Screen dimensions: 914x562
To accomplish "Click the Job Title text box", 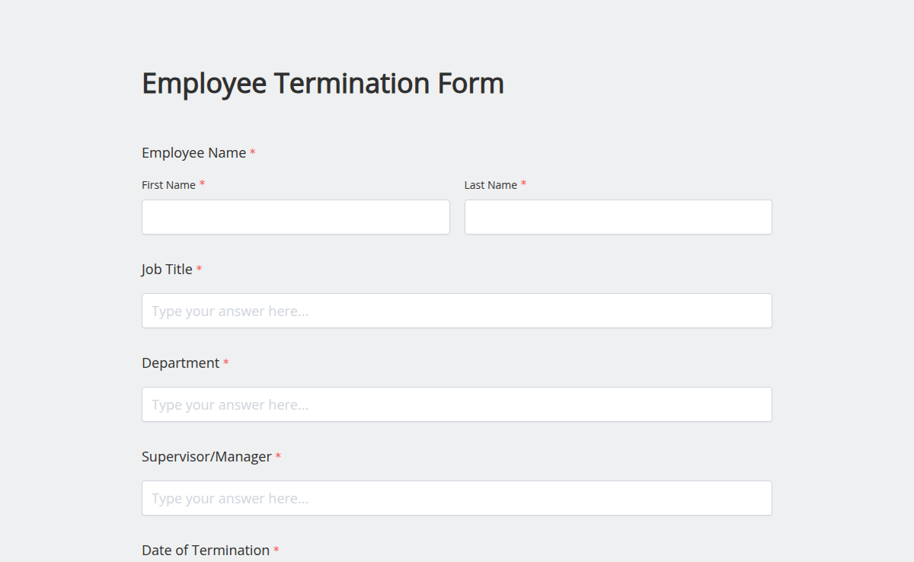I will pos(456,310).
